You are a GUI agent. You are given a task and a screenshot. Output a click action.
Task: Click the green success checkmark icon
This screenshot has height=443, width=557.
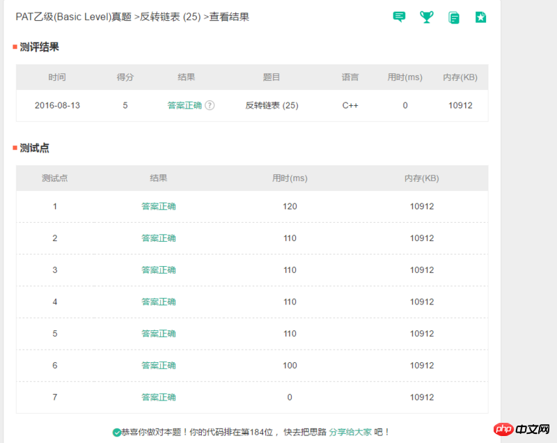pos(116,433)
